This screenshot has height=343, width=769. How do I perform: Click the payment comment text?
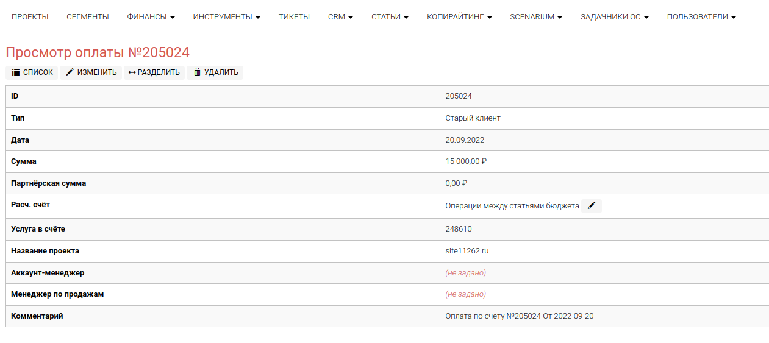click(x=519, y=316)
